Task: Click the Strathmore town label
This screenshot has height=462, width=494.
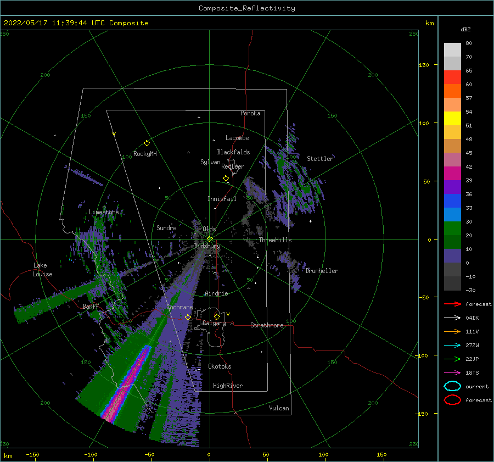Action: pyautogui.click(x=267, y=325)
